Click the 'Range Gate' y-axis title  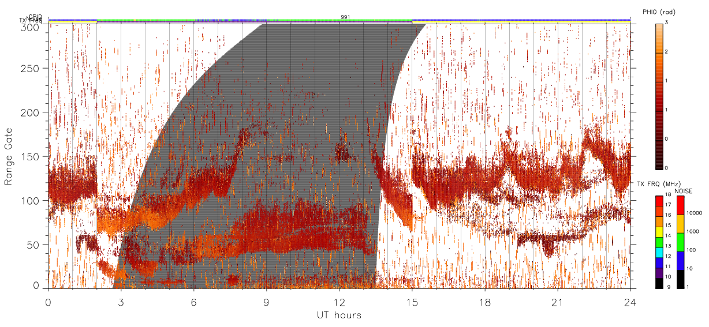pyautogui.click(x=9, y=156)
